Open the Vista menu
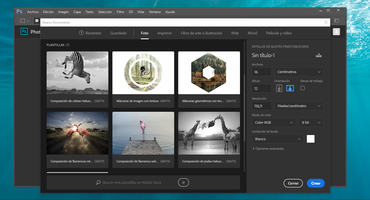 click(x=141, y=12)
